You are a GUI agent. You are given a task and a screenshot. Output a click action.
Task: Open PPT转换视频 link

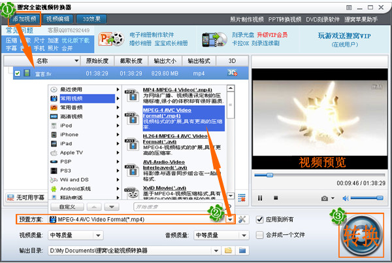click(285, 20)
